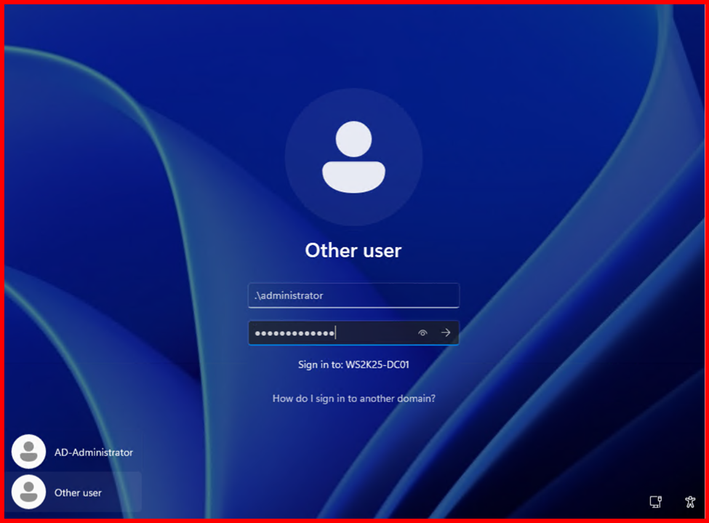
Task: Click the AD-Administrator avatar picture
Action: pyautogui.click(x=29, y=452)
